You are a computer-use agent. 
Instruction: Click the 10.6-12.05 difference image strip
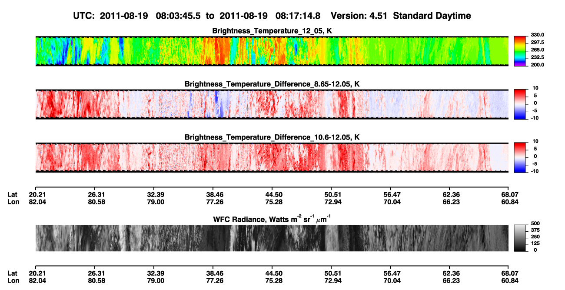[272, 157]
